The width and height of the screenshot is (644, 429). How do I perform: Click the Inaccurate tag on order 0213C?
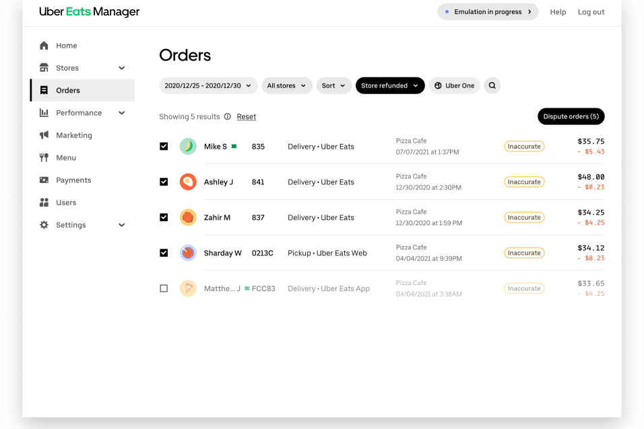pyautogui.click(x=524, y=253)
